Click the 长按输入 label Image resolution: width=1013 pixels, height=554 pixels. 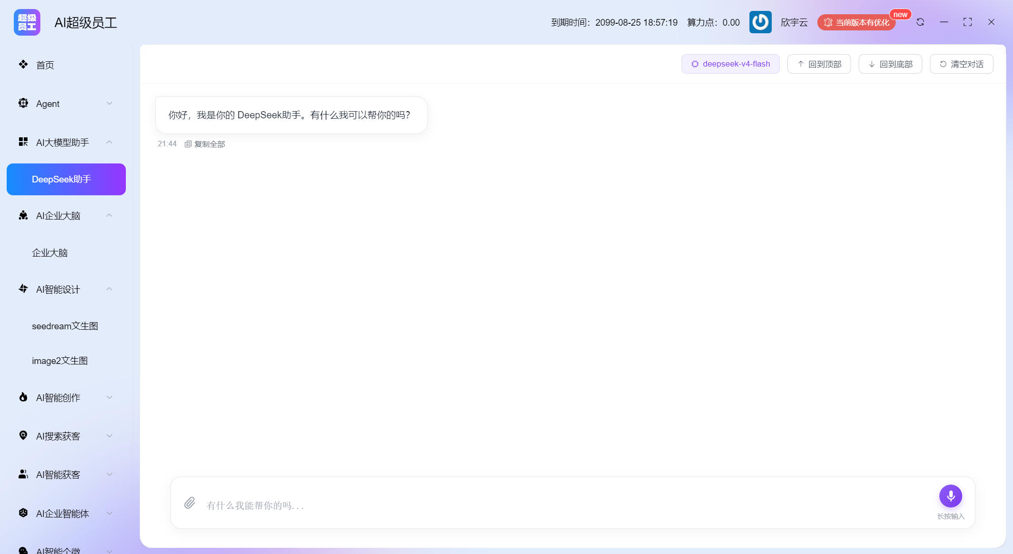[951, 516]
